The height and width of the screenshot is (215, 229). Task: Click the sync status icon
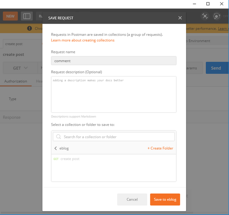(x=216, y=16)
